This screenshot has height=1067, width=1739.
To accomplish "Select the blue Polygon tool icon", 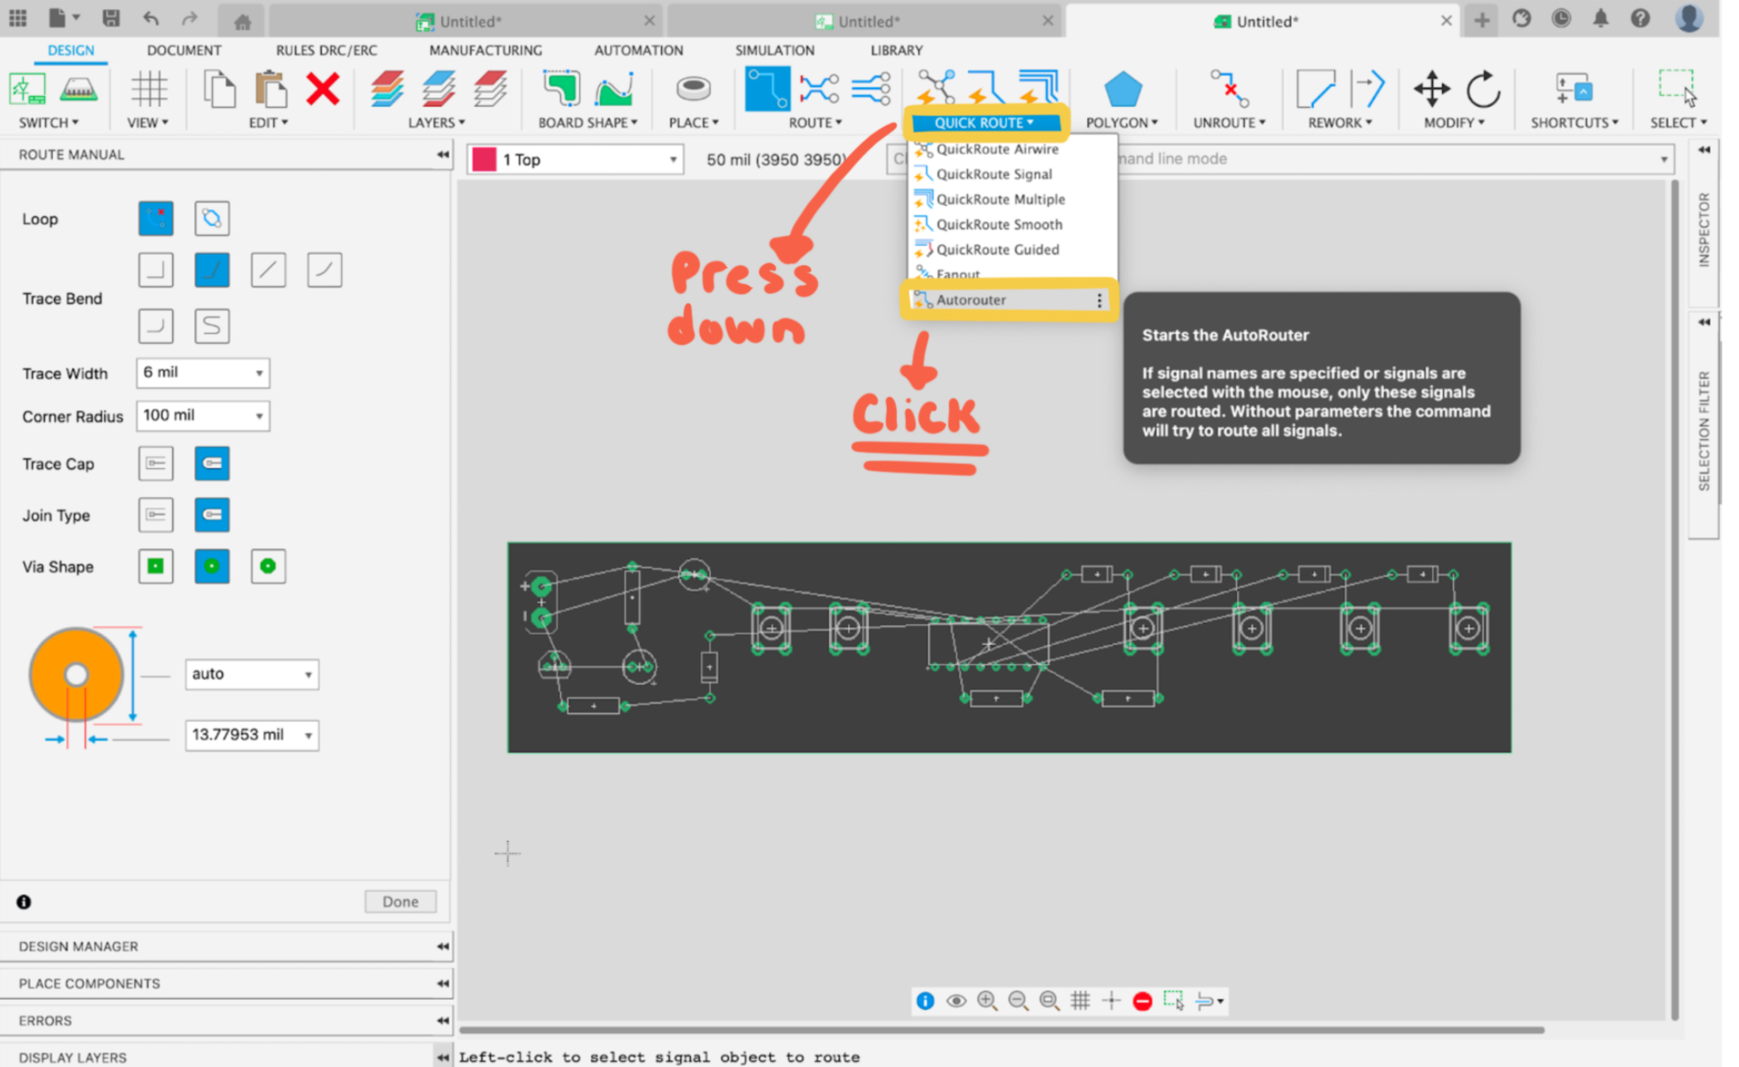I will click(1122, 89).
